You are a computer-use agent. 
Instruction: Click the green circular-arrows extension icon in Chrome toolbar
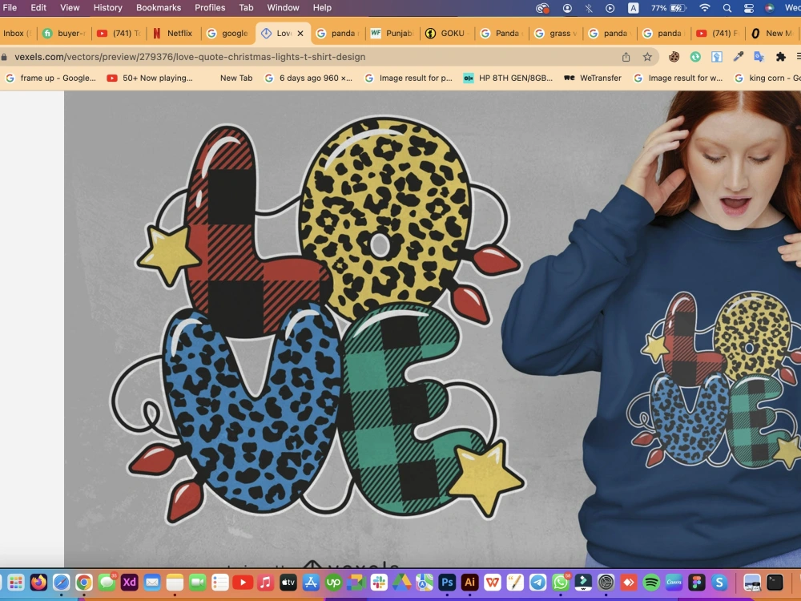click(695, 57)
